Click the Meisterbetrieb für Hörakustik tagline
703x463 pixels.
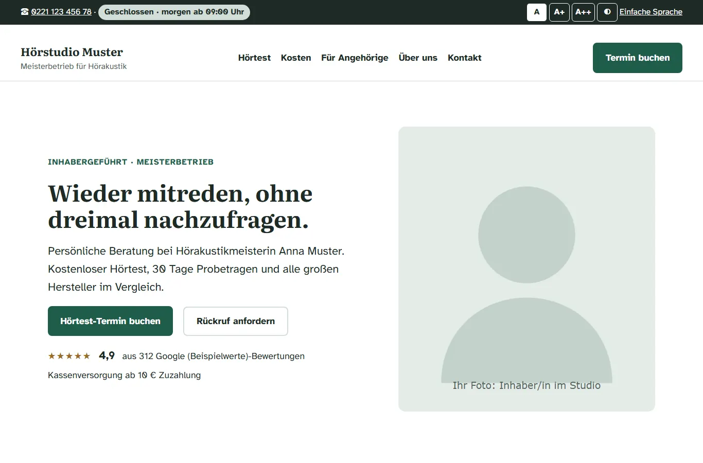coord(74,66)
